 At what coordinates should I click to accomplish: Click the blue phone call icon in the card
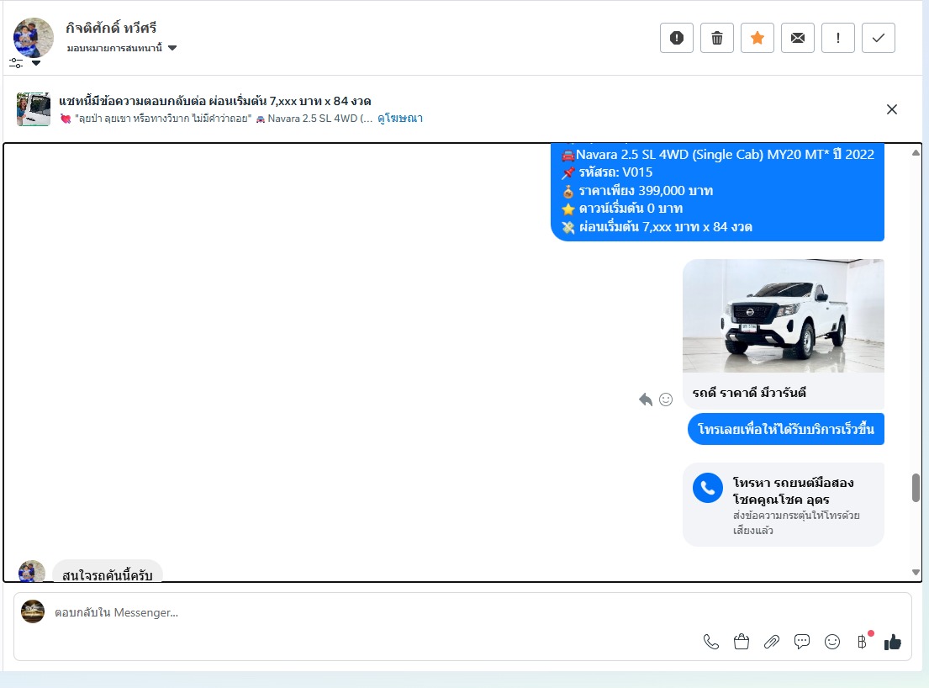click(x=707, y=488)
